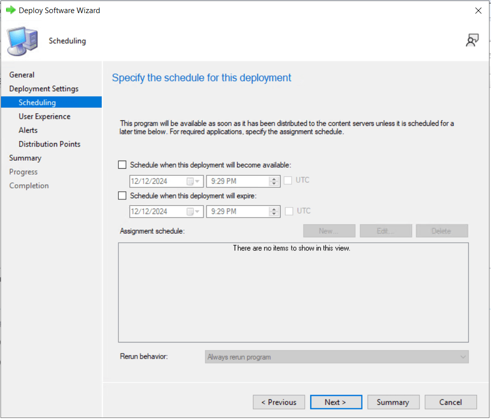Viewport: 491px width, 419px height.
Task: Expand the Rerun behavior dropdown
Action: pos(336,357)
